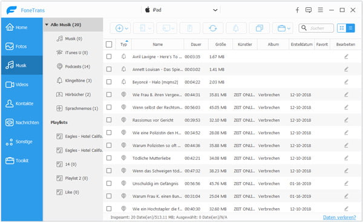Open the Daten verloren? link
This screenshot has width=363, height=222.
pos(339,217)
